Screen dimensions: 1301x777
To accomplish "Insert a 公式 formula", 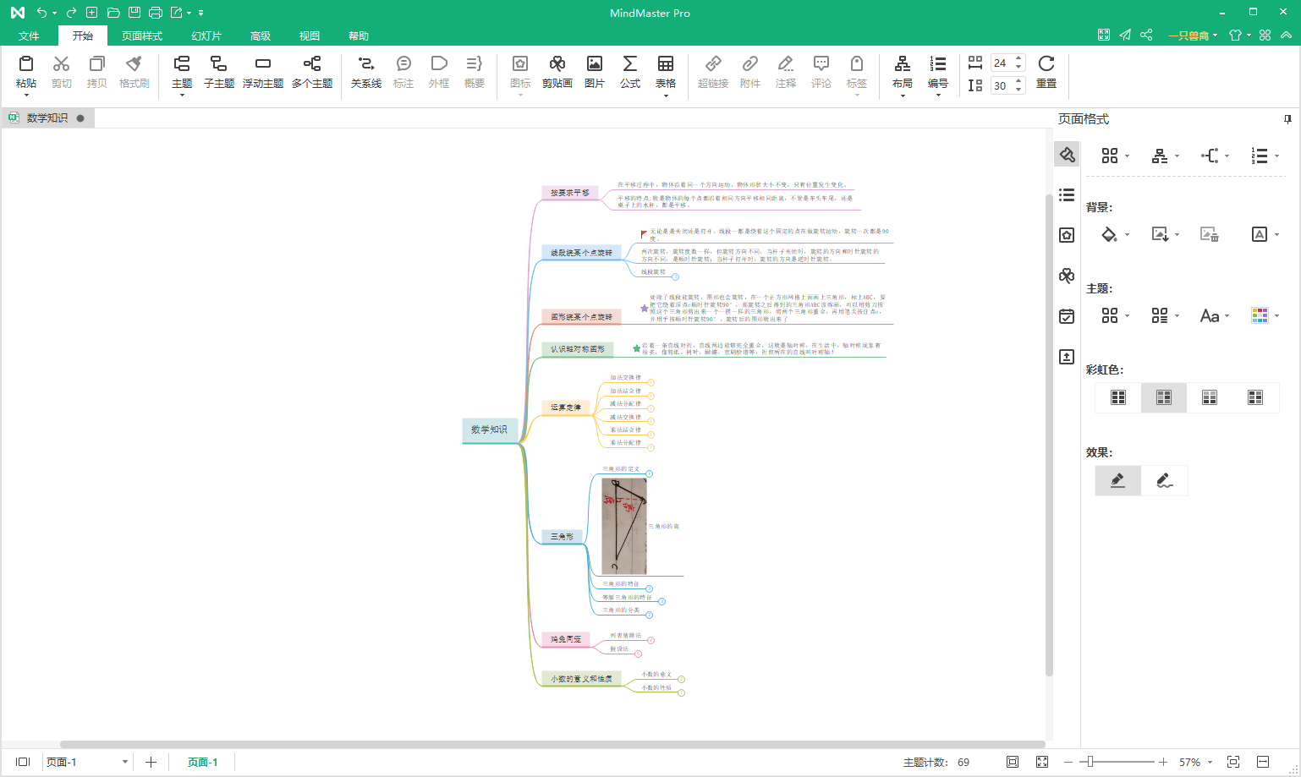I will coord(629,72).
